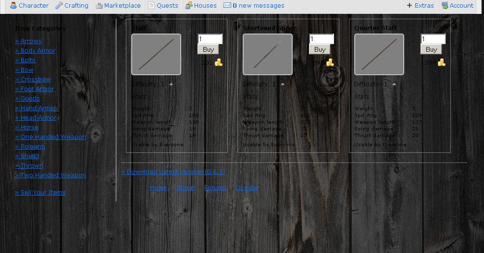Buy the Staff
Image resolution: width=484 pixels, height=253 pixels.
tap(208, 49)
